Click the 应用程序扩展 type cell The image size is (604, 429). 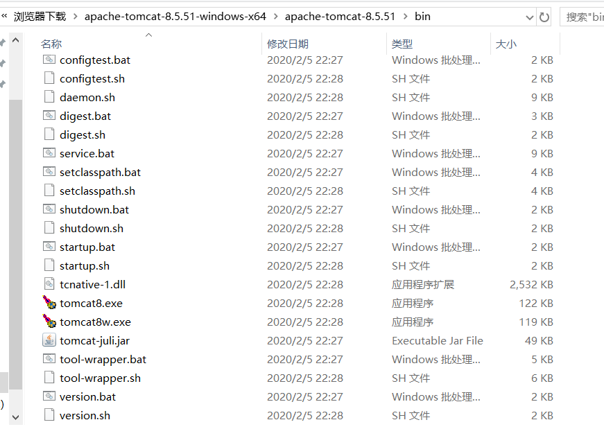(x=423, y=285)
